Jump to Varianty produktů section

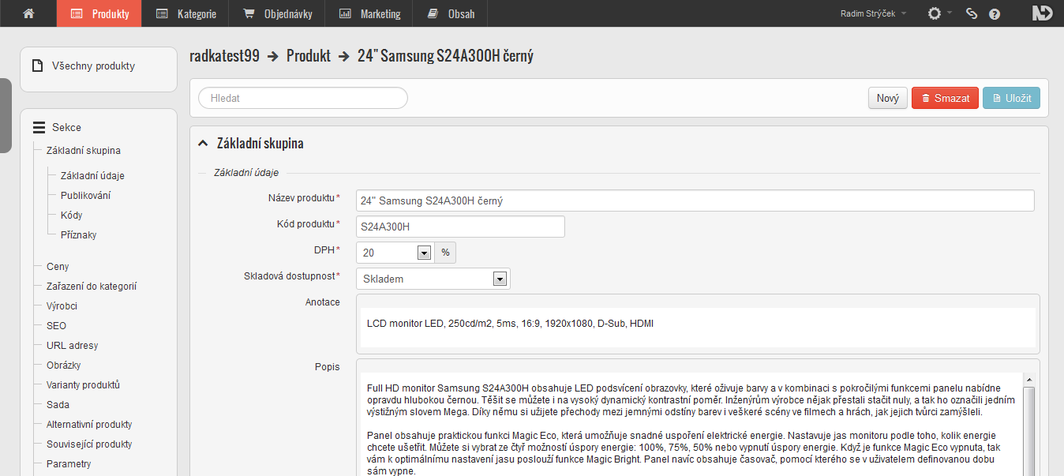tap(83, 385)
